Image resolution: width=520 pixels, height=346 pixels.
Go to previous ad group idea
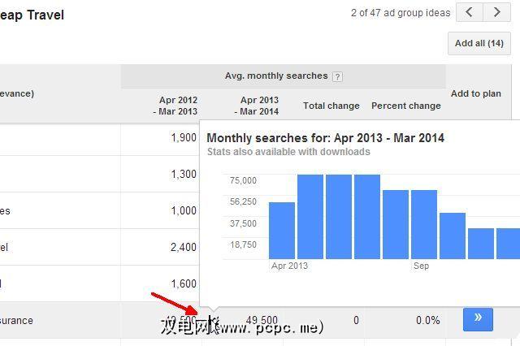point(470,12)
